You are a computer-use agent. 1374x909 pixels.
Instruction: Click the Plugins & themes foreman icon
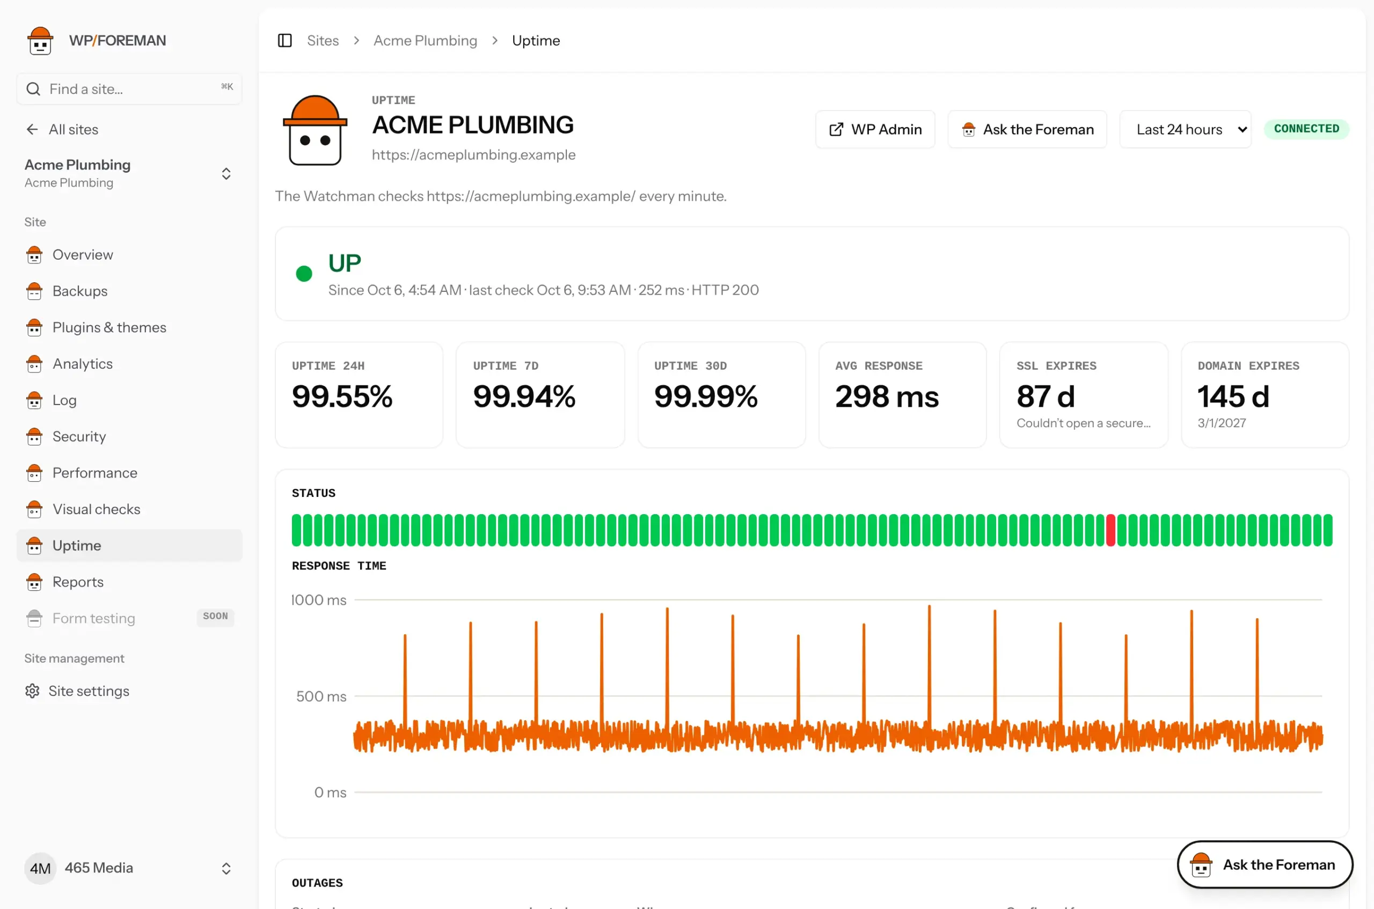[x=34, y=327]
